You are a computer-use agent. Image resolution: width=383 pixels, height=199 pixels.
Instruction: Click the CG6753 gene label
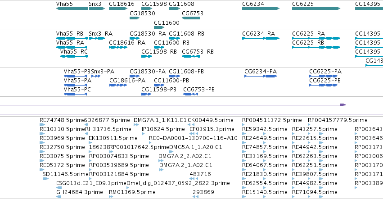(193, 13)
